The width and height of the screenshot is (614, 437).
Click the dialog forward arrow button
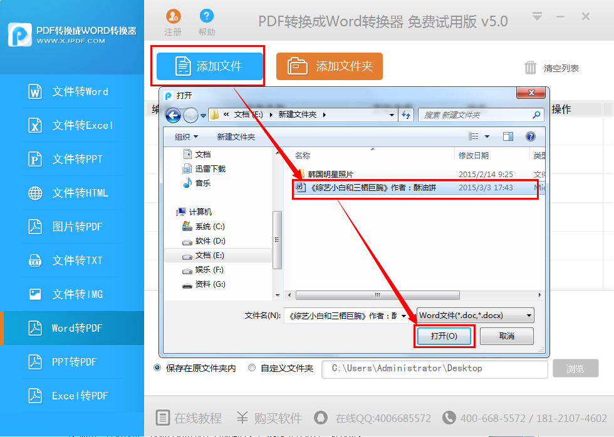pyautogui.click(x=190, y=115)
